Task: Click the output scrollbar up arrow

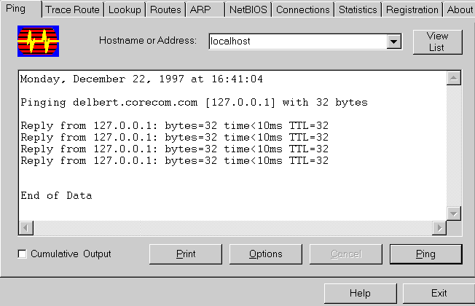Action: (453, 78)
